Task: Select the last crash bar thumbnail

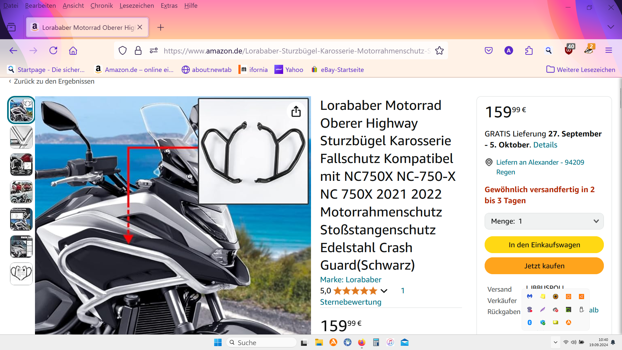Action: pyautogui.click(x=21, y=274)
